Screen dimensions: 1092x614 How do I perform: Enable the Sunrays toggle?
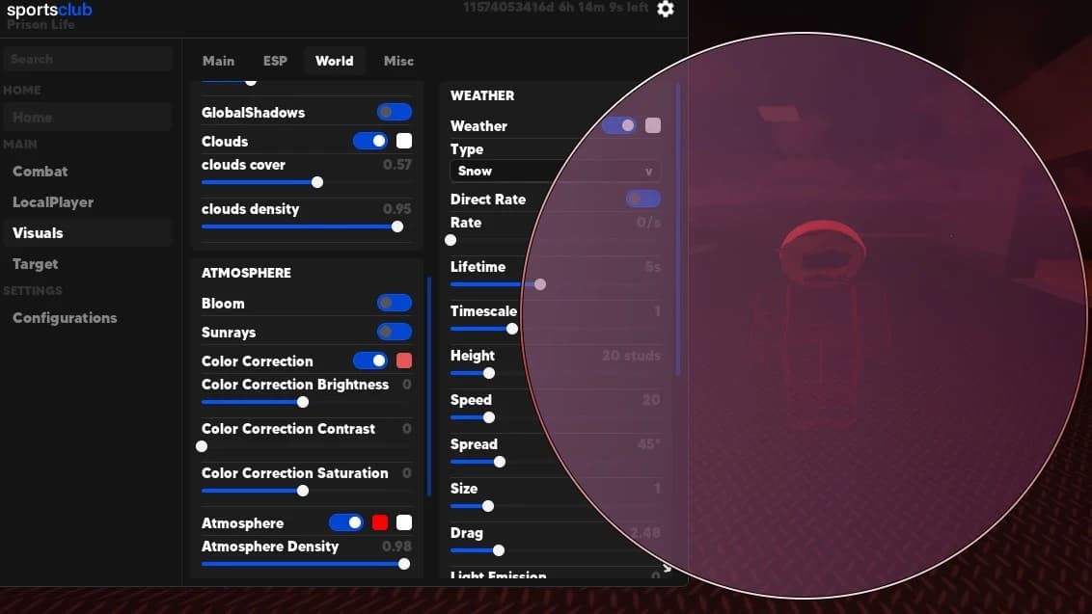coord(395,332)
